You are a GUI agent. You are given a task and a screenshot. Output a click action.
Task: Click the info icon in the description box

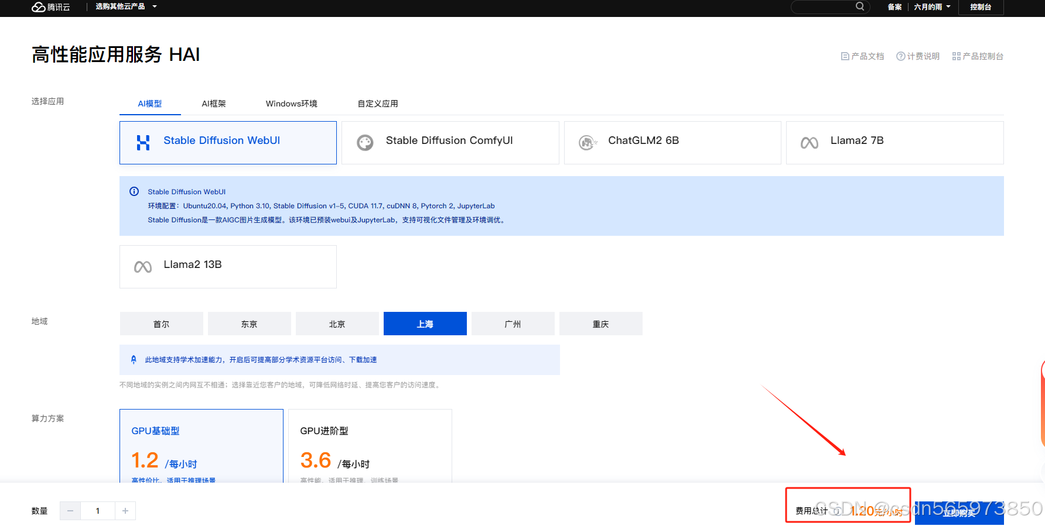coord(134,191)
